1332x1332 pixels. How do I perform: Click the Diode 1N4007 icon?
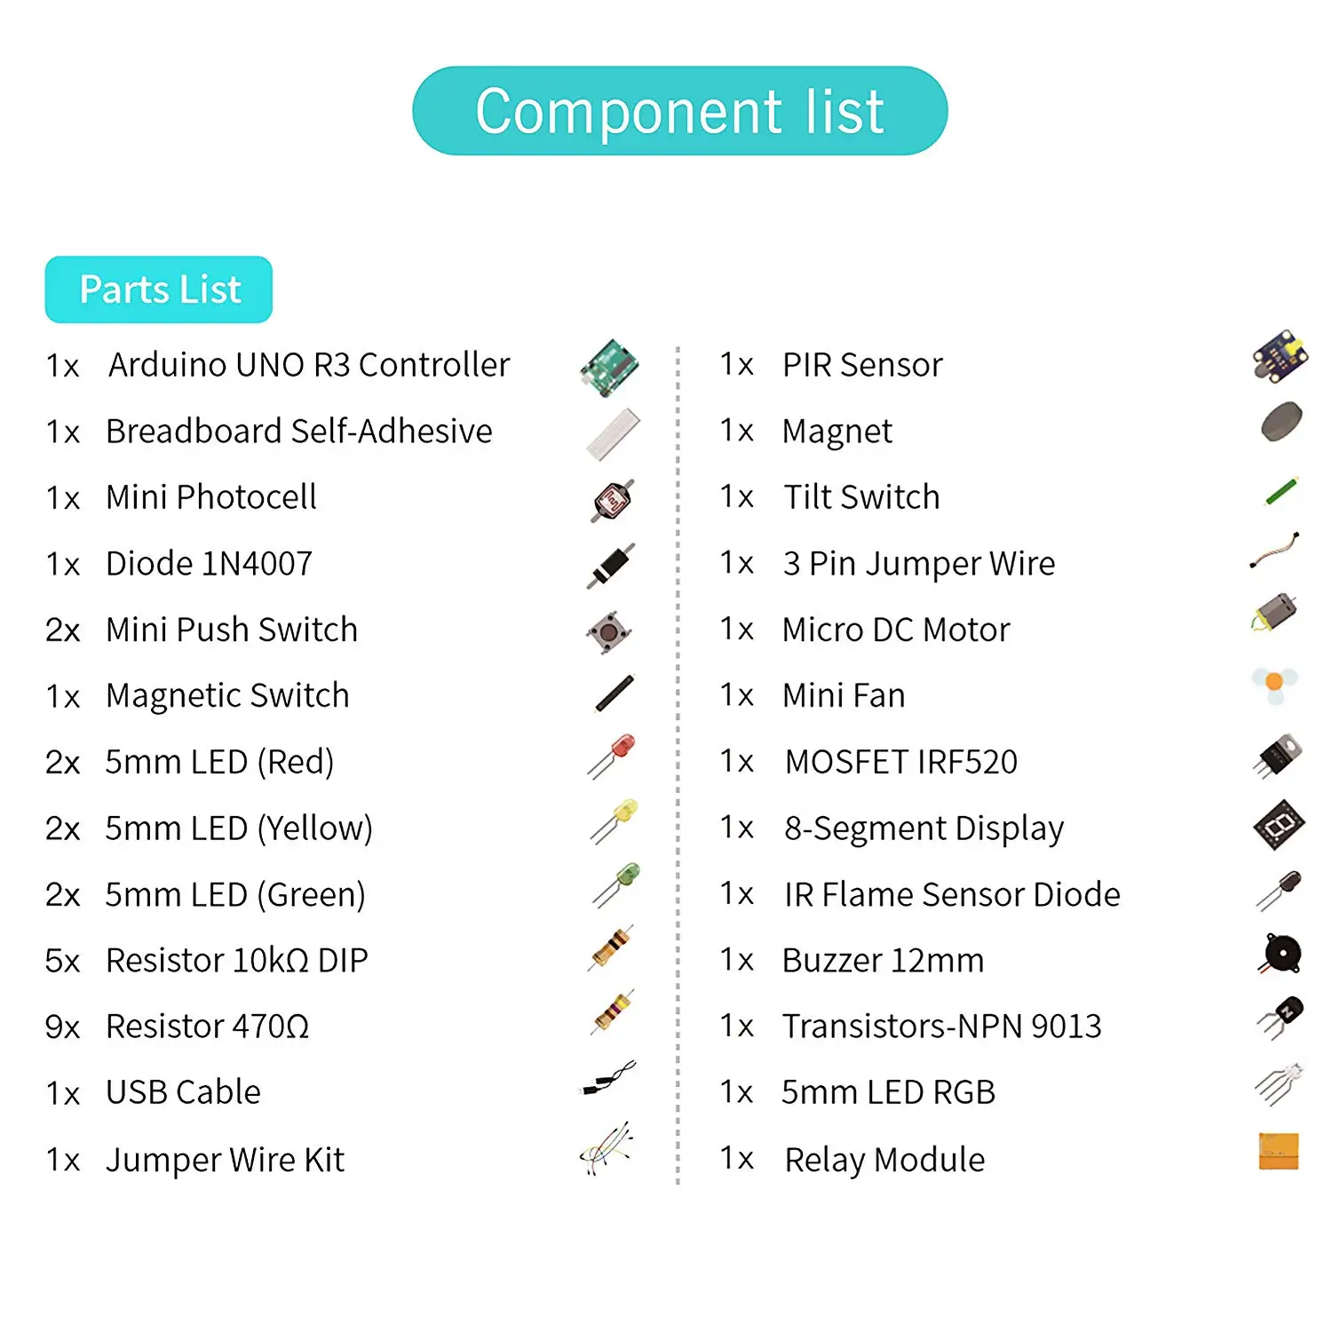611,566
